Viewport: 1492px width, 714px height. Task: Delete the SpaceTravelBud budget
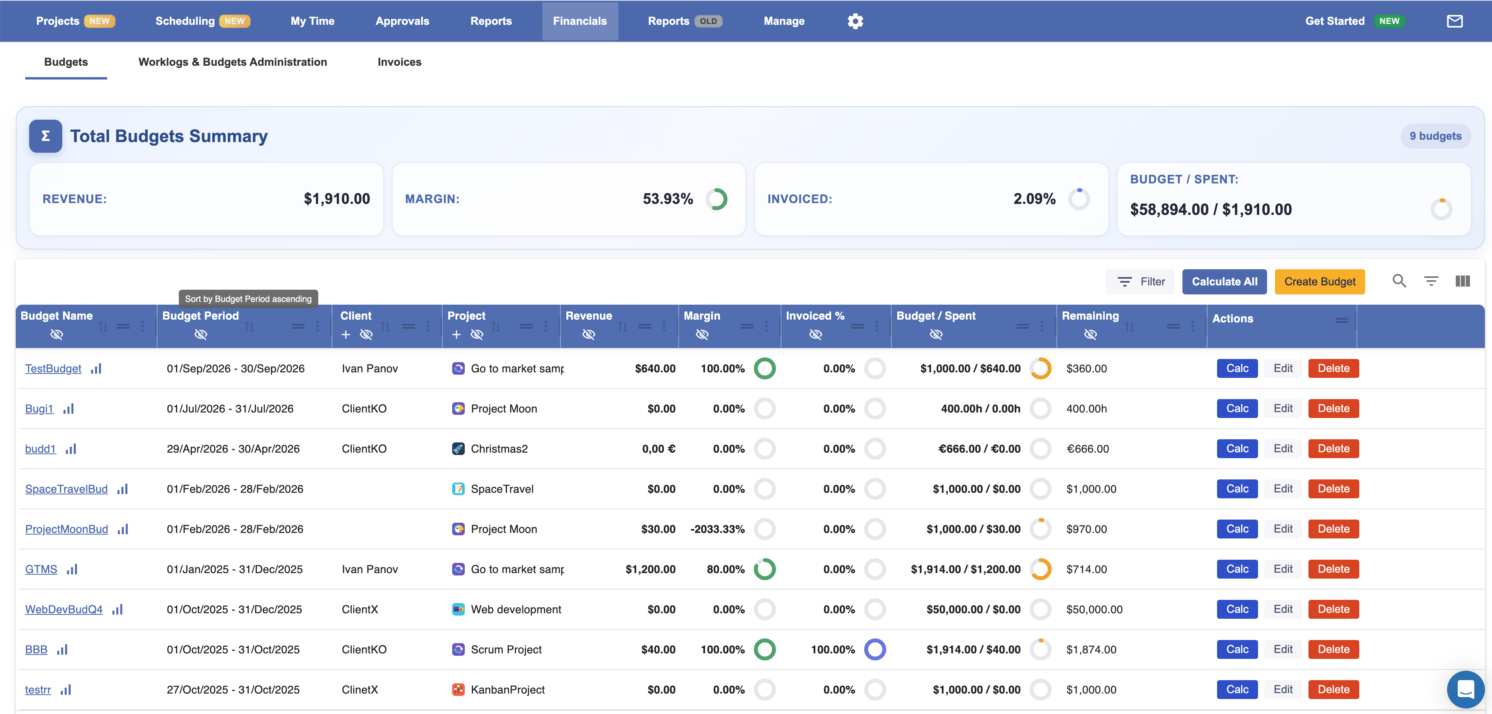[x=1333, y=489]
